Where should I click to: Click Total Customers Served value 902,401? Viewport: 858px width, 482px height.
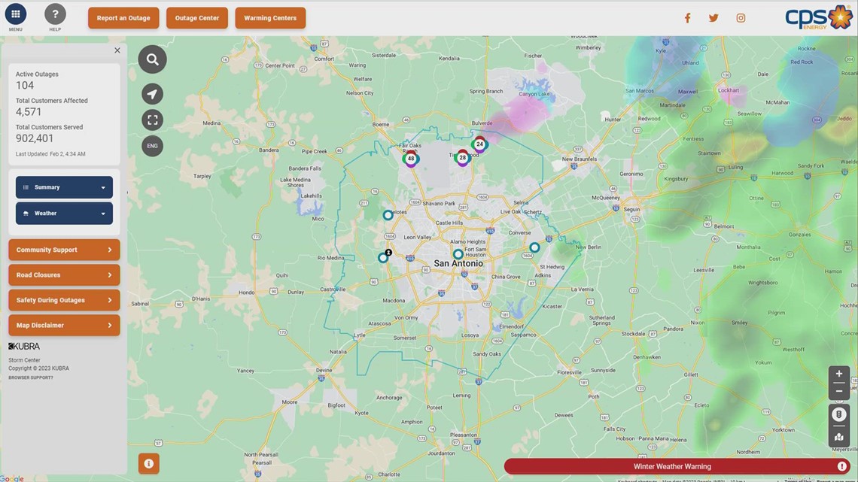[x=35, y=139]
